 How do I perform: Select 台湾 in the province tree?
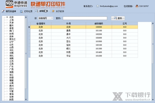(x=11, y=34)
